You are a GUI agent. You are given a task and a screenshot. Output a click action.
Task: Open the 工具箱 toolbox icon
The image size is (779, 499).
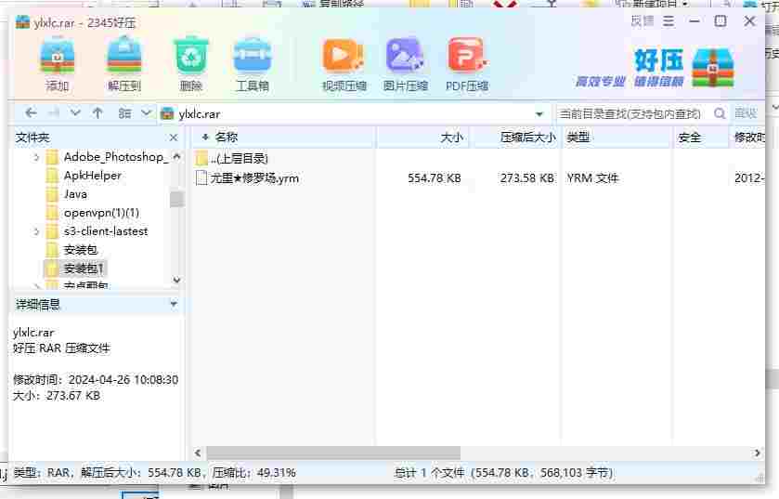[253, 65]
